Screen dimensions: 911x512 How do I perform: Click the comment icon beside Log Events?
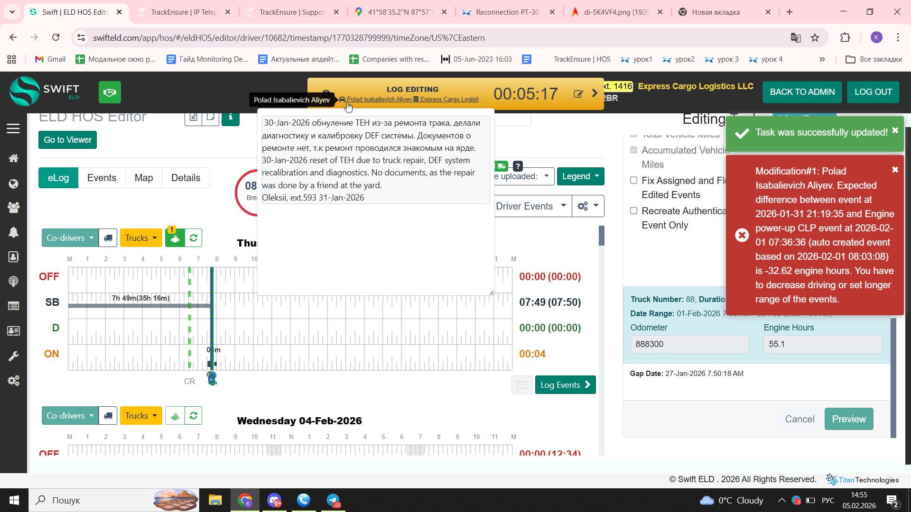click(521, 385)
